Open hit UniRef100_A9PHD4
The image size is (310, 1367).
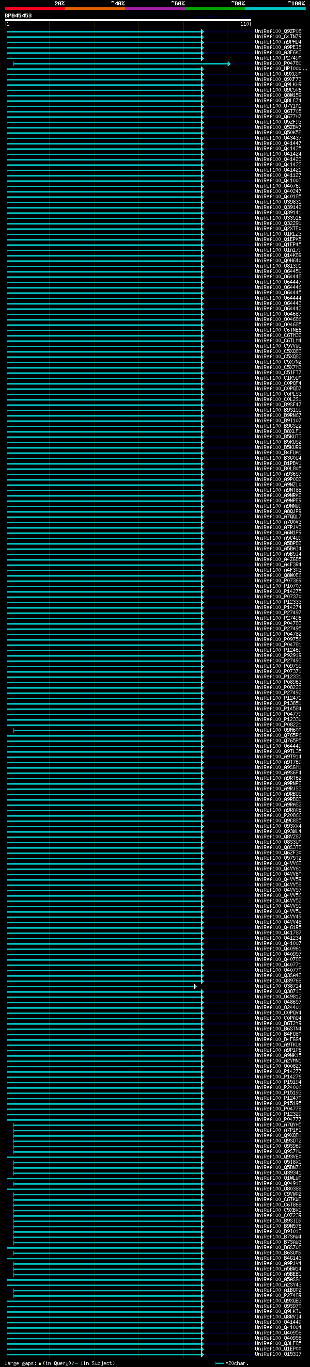pos(278,42)
